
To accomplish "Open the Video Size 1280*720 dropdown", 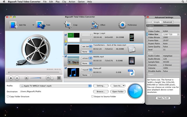I will click(178, 34).
